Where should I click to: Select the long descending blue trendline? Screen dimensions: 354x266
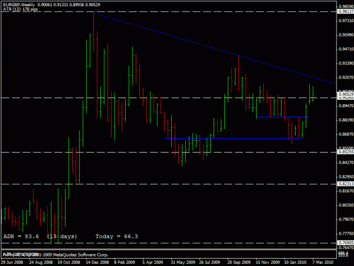coord(215,48)
